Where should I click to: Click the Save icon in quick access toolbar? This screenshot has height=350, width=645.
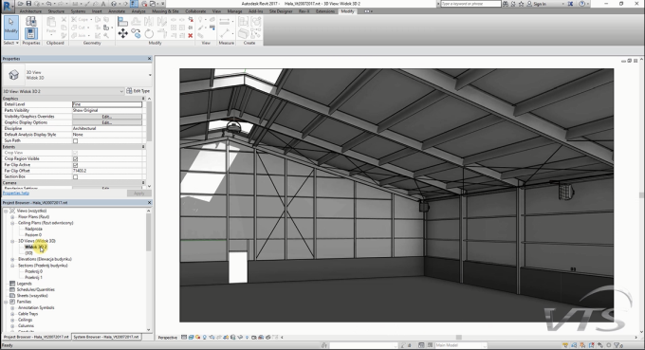tap(28, 4)
